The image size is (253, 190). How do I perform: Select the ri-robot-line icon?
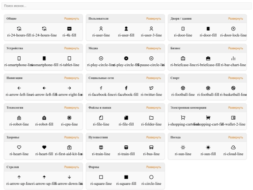(x=19, y=118)
